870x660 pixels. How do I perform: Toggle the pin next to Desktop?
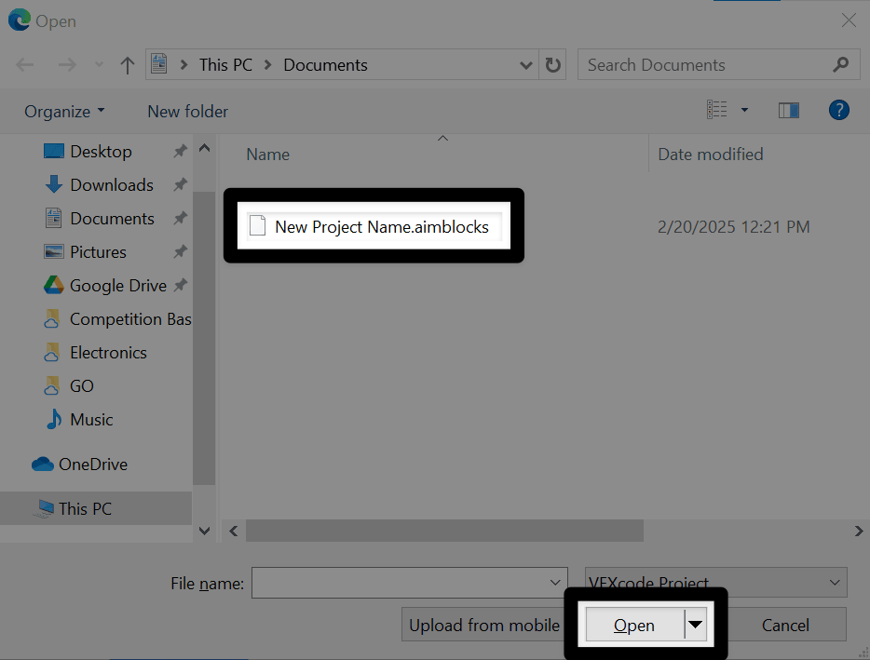coord(180,151)
